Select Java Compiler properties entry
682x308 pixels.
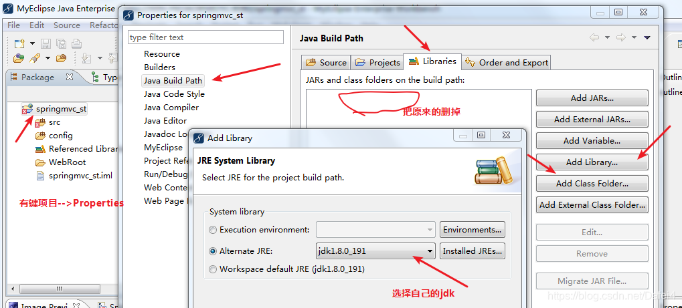point(171,108)
